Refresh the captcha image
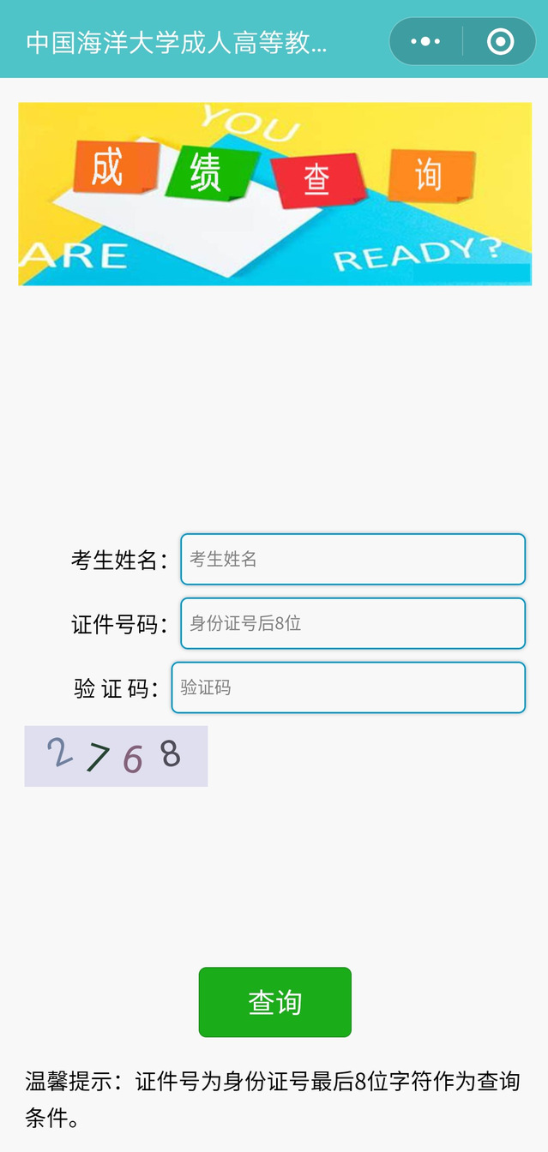Screen dimensions: 548x1152 coord(116,756)
